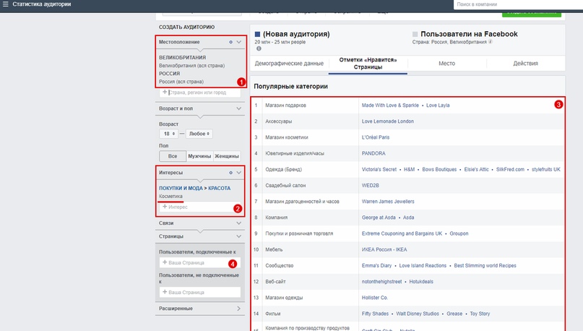Screen dimensions: 583x331
Task: Click the Магазин косметики category text
Action: [287, 137]
